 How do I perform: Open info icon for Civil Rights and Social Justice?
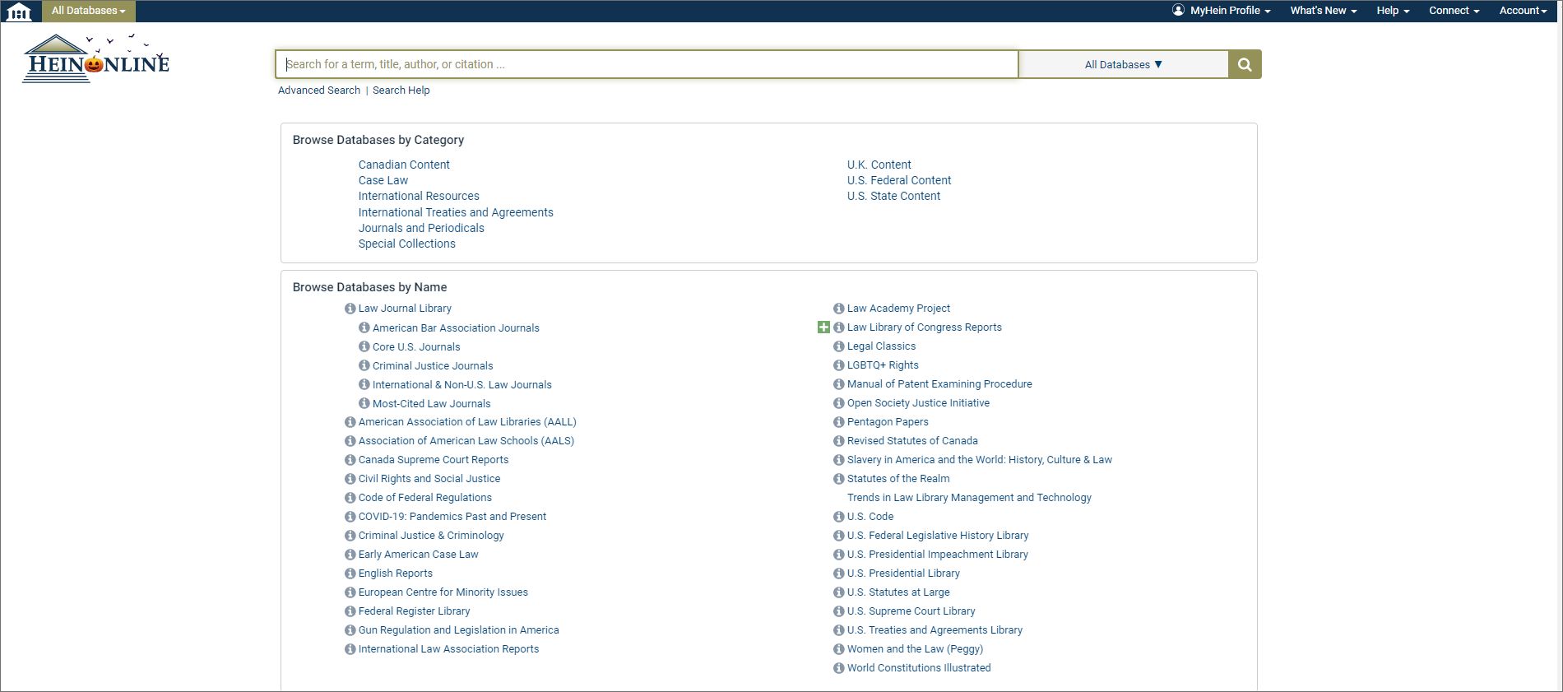350,479
